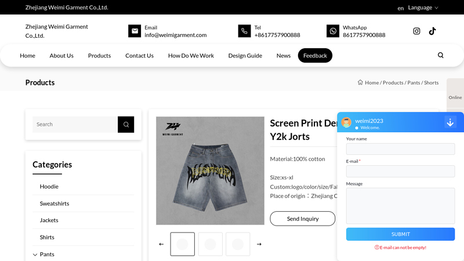Click the black search button in sidebar

[x=126, y=124]
